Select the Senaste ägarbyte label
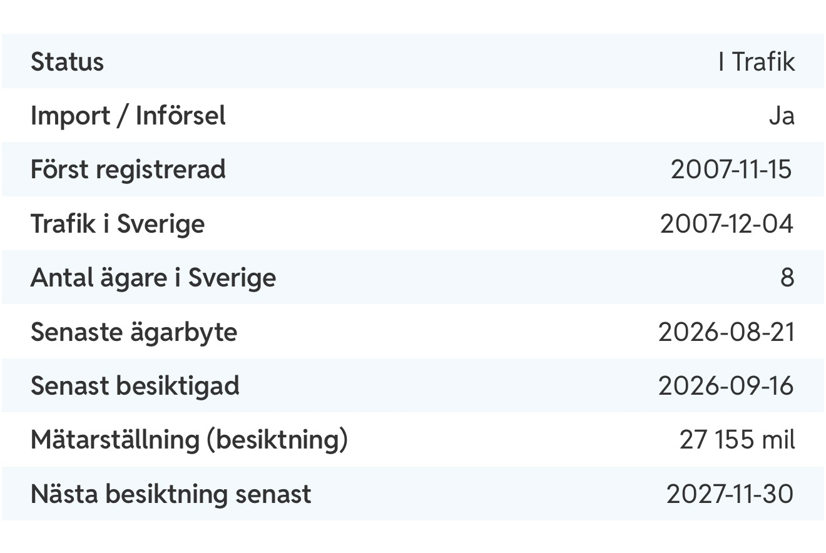Viewport: 826px width, 553px height. (134, 332)
